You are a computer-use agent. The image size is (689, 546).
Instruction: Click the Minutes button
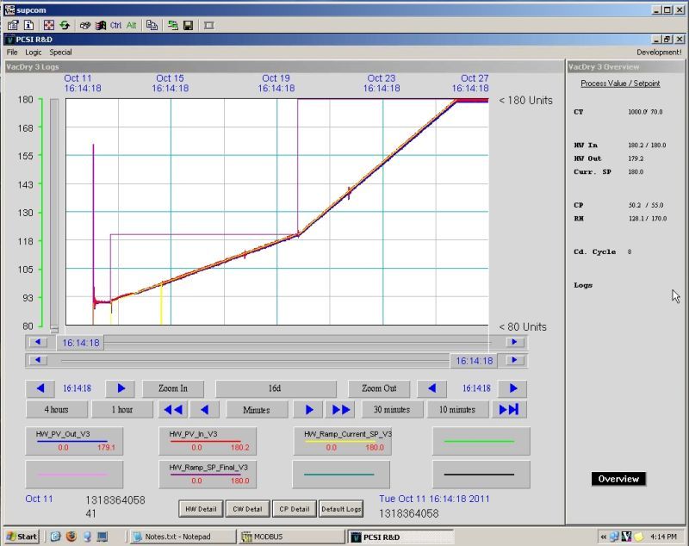tap(256, 410)
